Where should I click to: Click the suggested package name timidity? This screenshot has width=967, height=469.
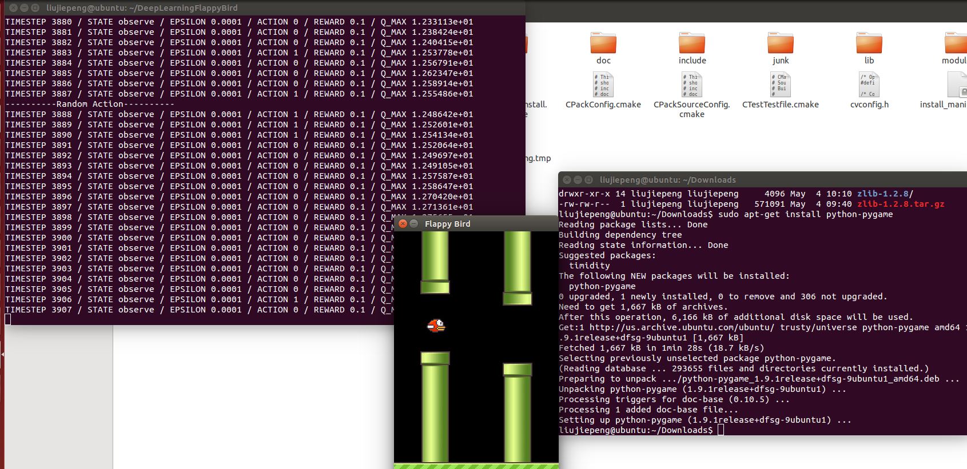590,266
